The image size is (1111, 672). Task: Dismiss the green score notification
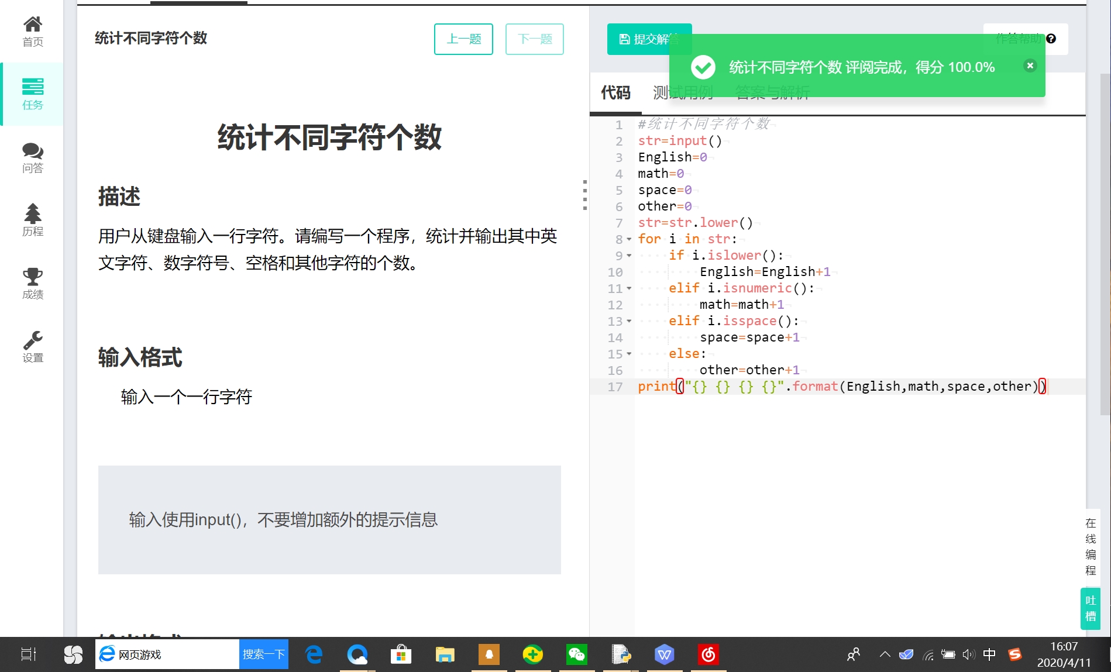1030,66
